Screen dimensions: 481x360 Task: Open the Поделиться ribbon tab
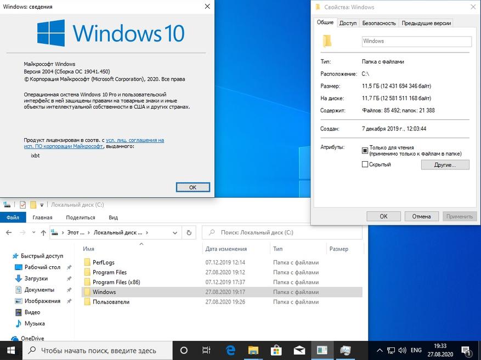pyautogui.click(x=81, y=217)
